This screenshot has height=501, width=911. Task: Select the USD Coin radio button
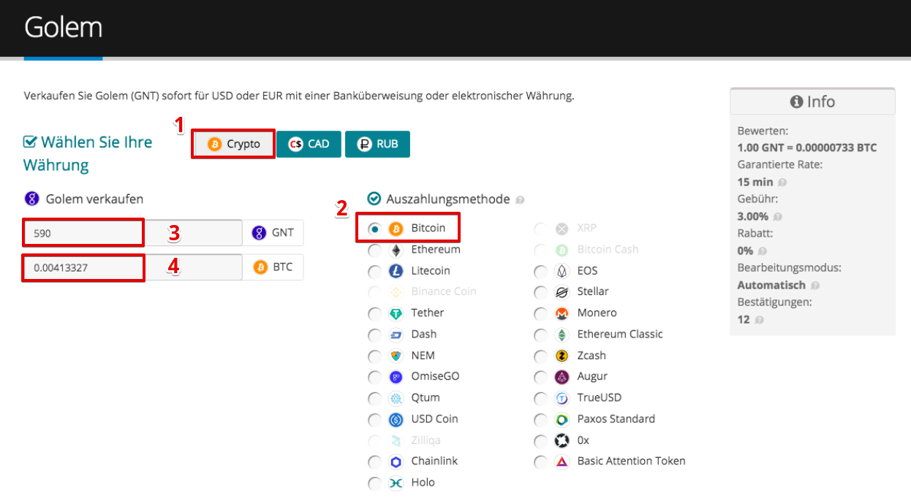pyautogui.click(x=374, y=419)
